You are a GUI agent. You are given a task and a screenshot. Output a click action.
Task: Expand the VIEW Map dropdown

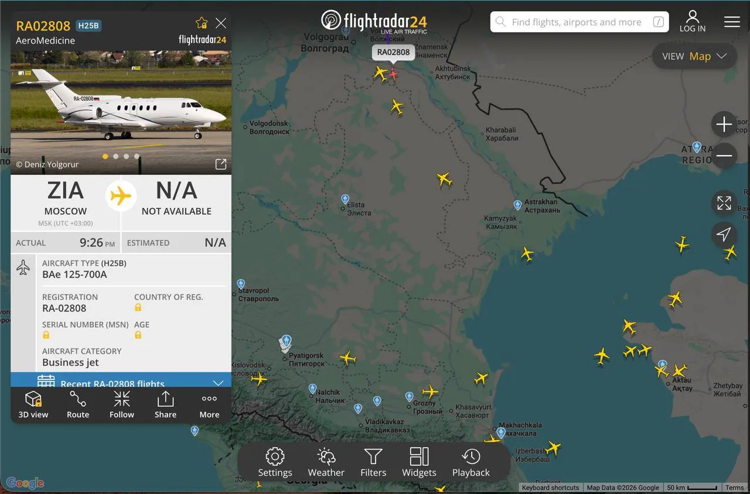click(694, 56)
